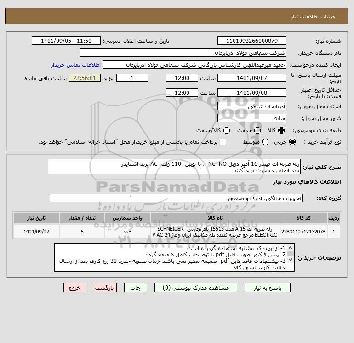
Task: Click the delivery province آذربایجان شرقی field
Action: pyautogui.click(x=252, y=106)
